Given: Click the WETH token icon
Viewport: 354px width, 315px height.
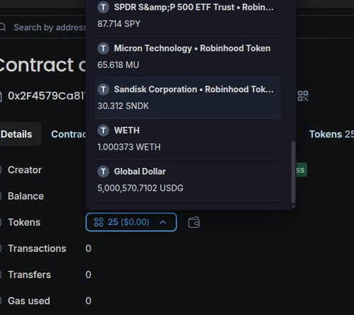Looking at the screenshot, I should click(x=103, y=131).
